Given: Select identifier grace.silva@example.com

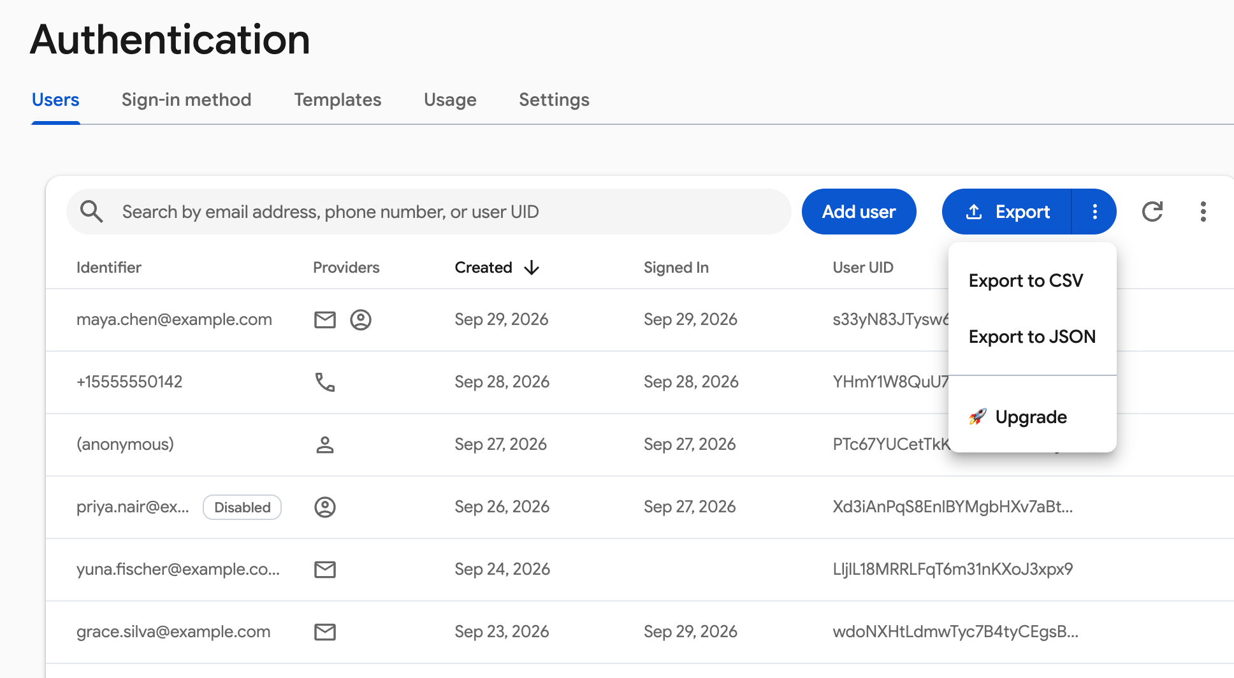Looking at the screenshot, I should (173, 631).
